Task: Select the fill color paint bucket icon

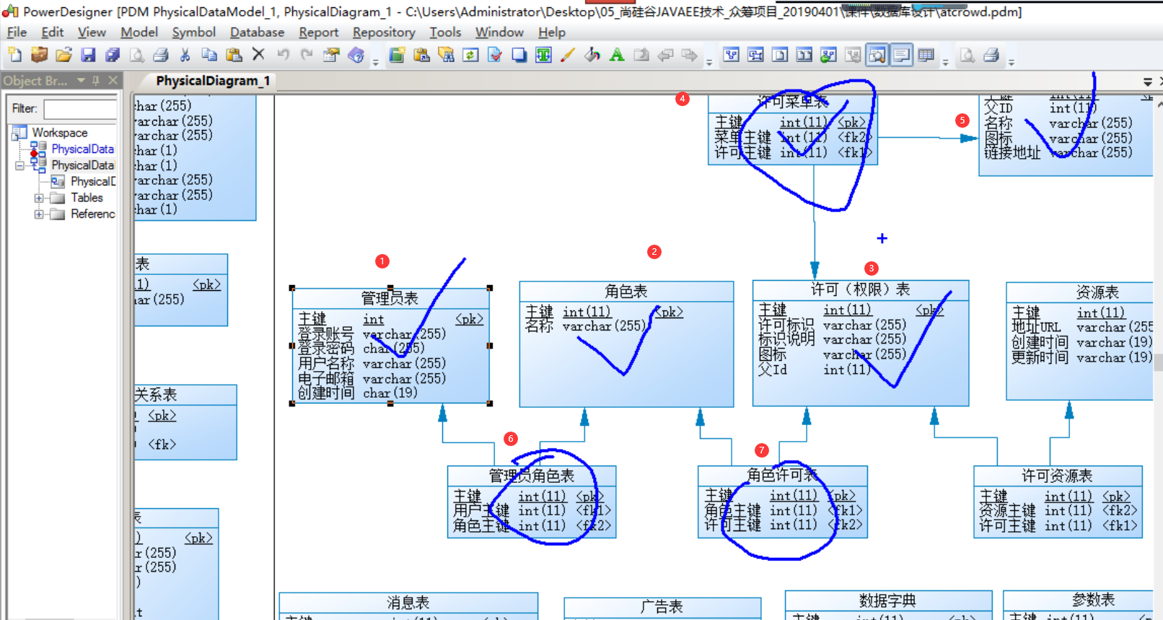Action: (x=592, y=55)
